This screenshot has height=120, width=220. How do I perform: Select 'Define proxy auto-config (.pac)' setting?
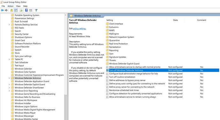137,84
